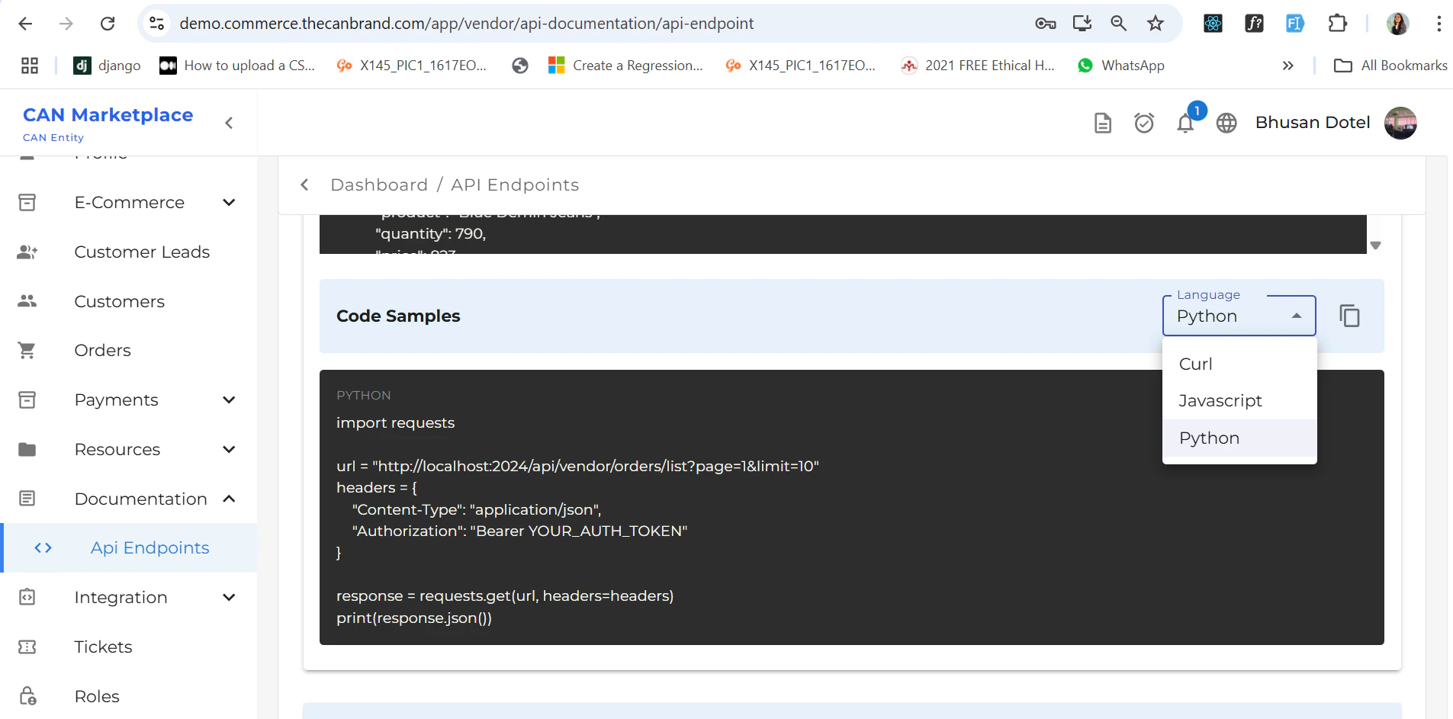Click the Language dropdown showing Python
The image size is (1453, 719).
1239,316
